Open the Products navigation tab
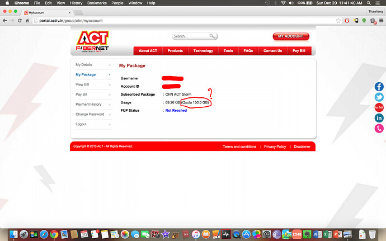Screen dimensions: 386x241 point(175,51)
